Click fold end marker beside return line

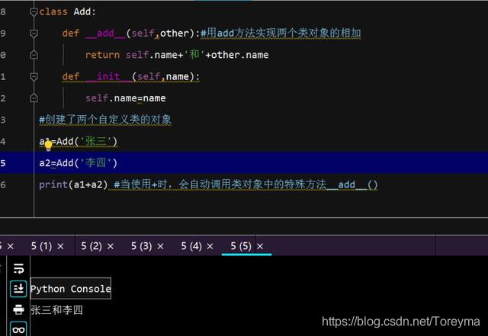(34, 55)
